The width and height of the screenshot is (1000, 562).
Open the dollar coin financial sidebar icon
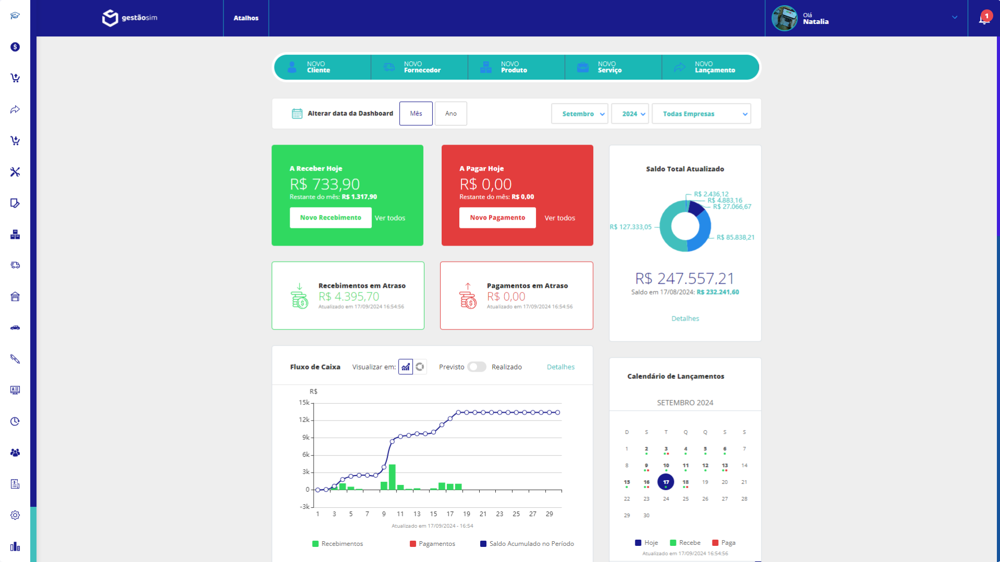coord(15,47)
